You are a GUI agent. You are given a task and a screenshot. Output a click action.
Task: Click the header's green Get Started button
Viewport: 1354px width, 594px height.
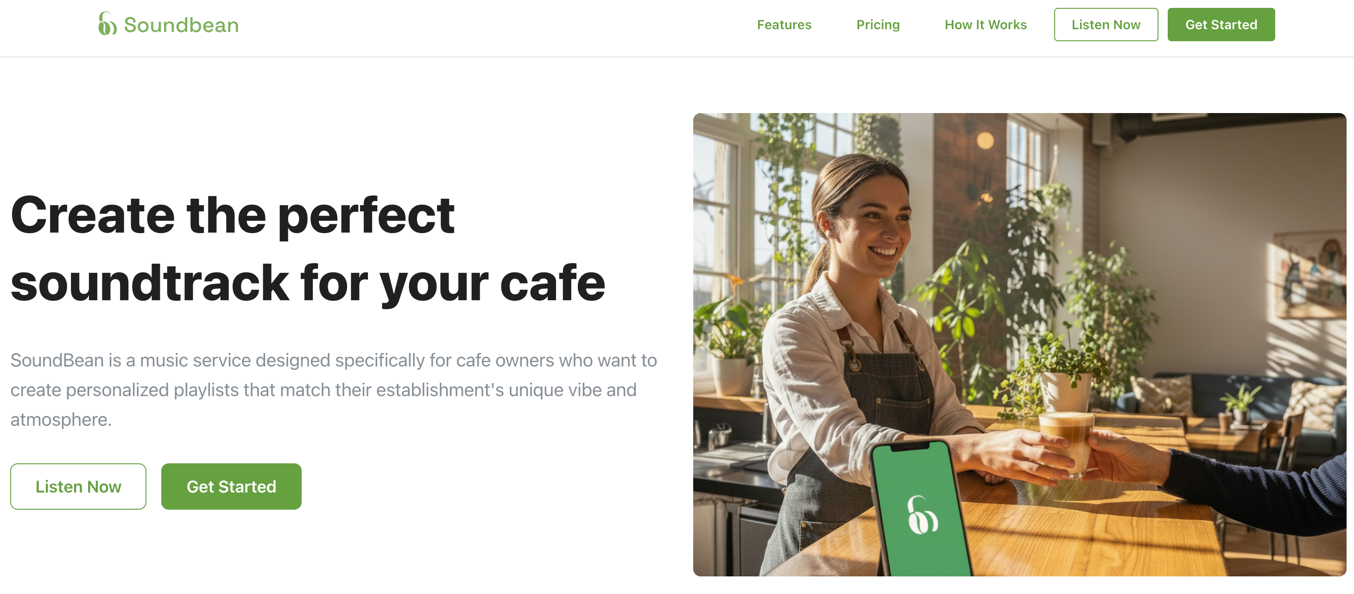tap(1221, 25)
